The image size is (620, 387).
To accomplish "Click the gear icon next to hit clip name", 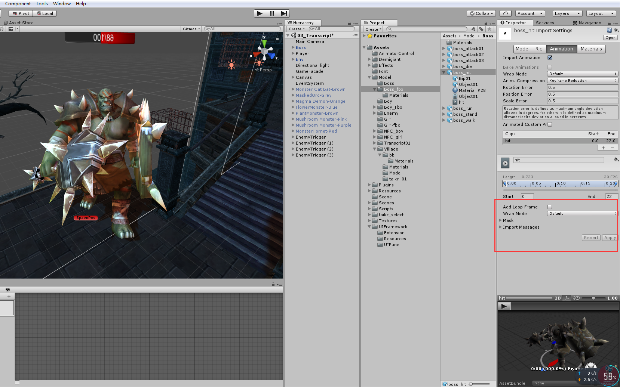I will point(616,160).
